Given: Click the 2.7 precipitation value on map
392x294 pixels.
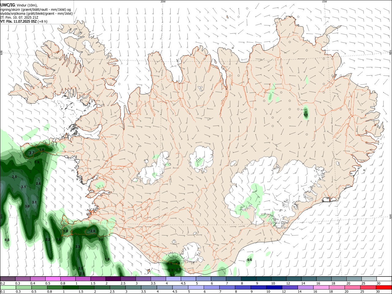Looking at the screenshot, I should (x=32, y=153).
